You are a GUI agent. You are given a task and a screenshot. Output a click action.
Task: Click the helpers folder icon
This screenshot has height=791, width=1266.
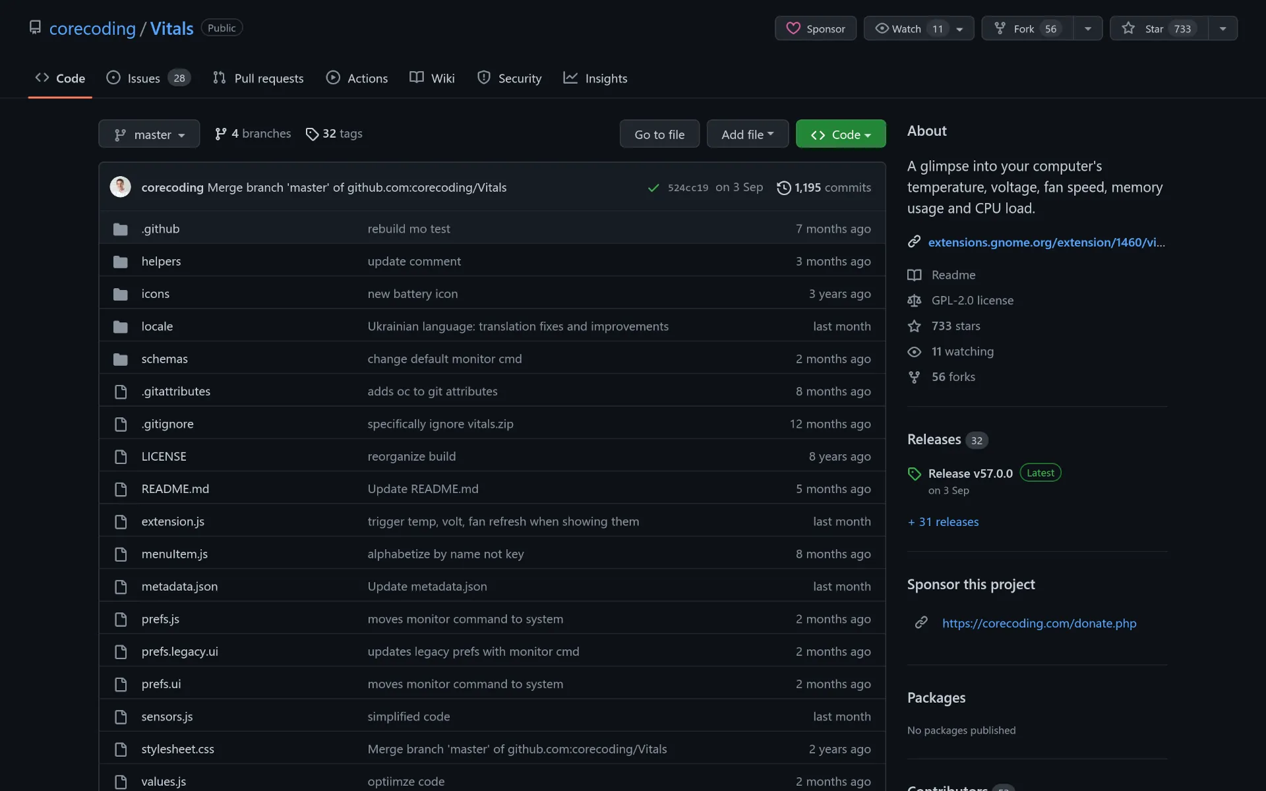(x=120, y=262)
